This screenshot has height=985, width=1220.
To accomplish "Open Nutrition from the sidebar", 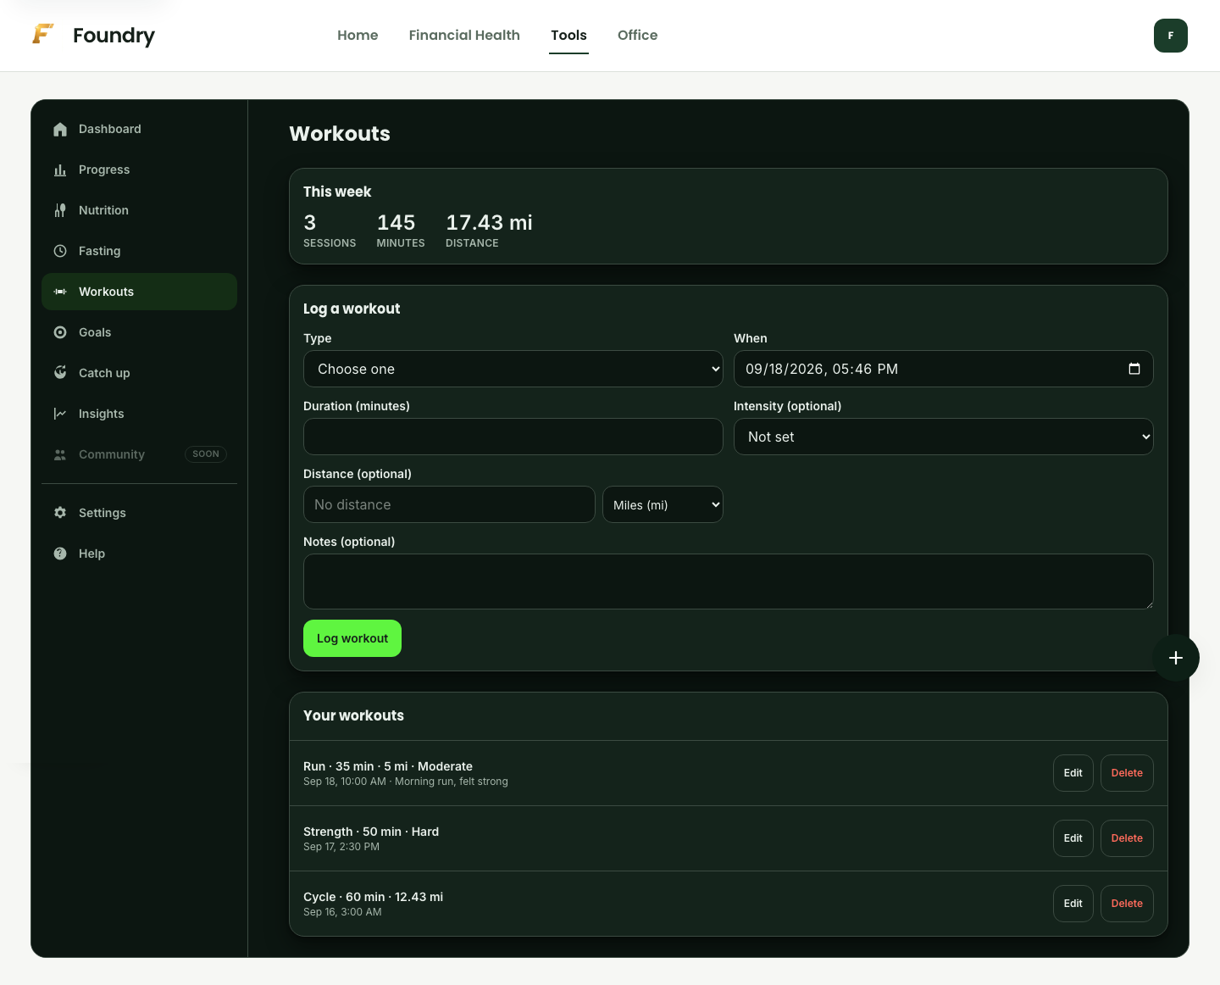I will (139, 210).
